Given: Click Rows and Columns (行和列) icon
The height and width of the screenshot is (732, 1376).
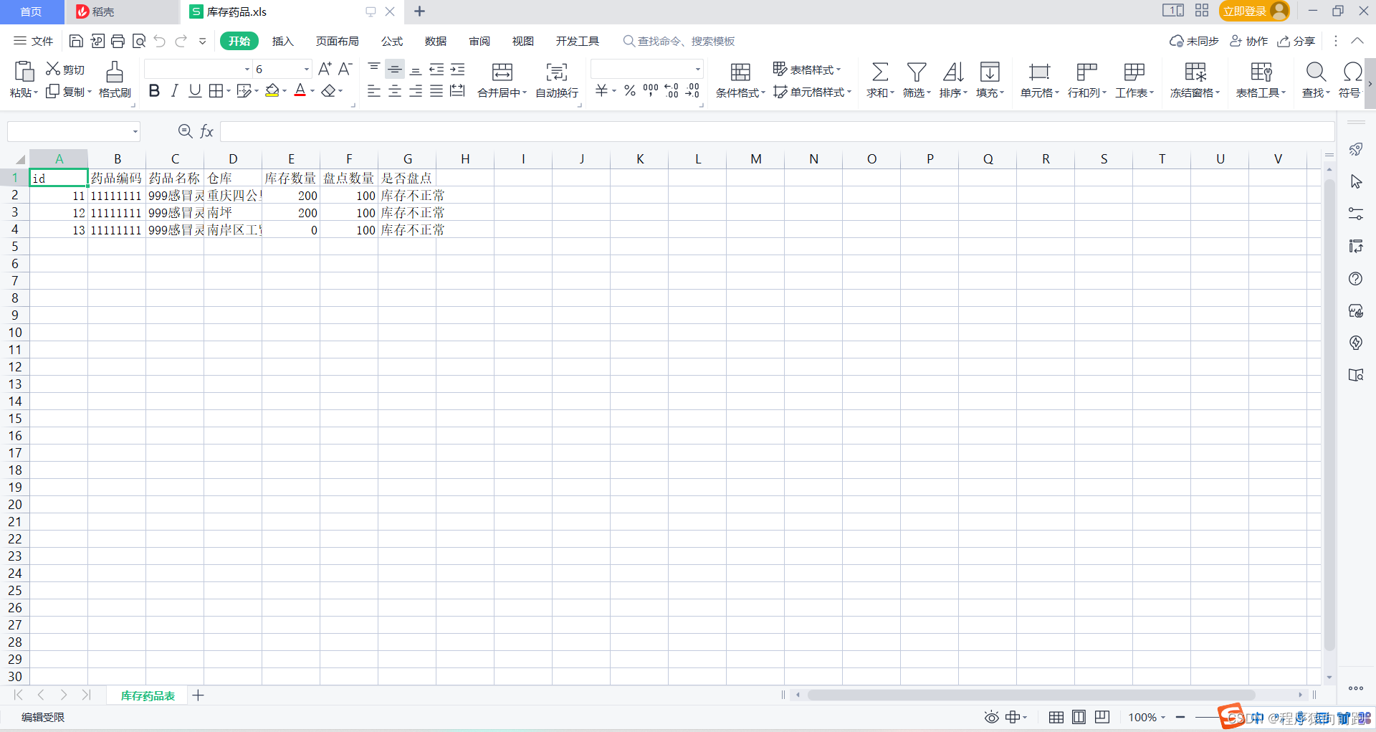Looking at the screenshot, I should pos(1087,72).
